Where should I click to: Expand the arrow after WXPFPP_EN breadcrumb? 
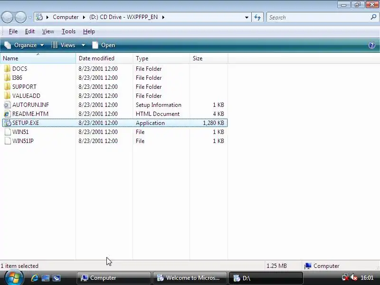click(163, 17)
